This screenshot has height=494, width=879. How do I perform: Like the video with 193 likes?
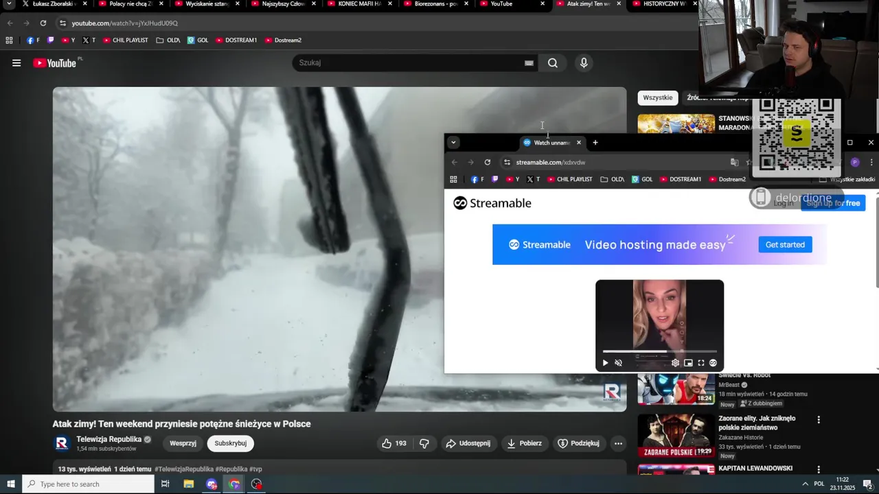pos(394,443)
